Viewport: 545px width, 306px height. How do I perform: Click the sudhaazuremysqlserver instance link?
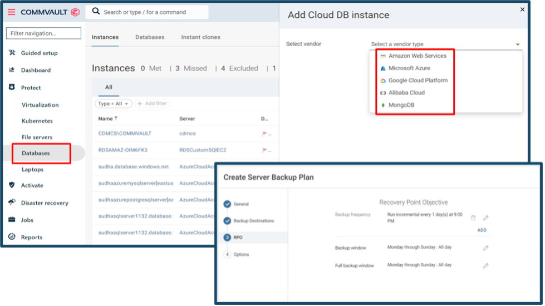(136, 183)
